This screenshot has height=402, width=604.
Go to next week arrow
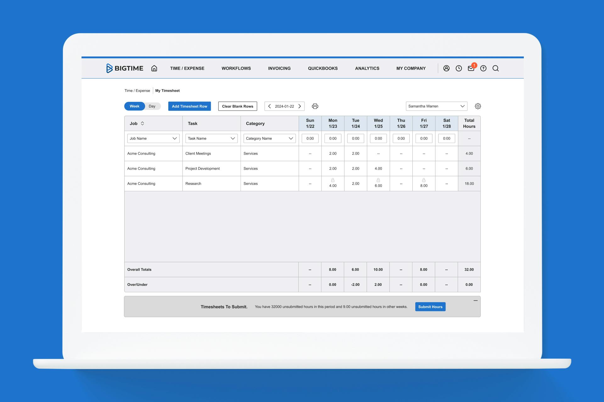(x=300, y=106)
